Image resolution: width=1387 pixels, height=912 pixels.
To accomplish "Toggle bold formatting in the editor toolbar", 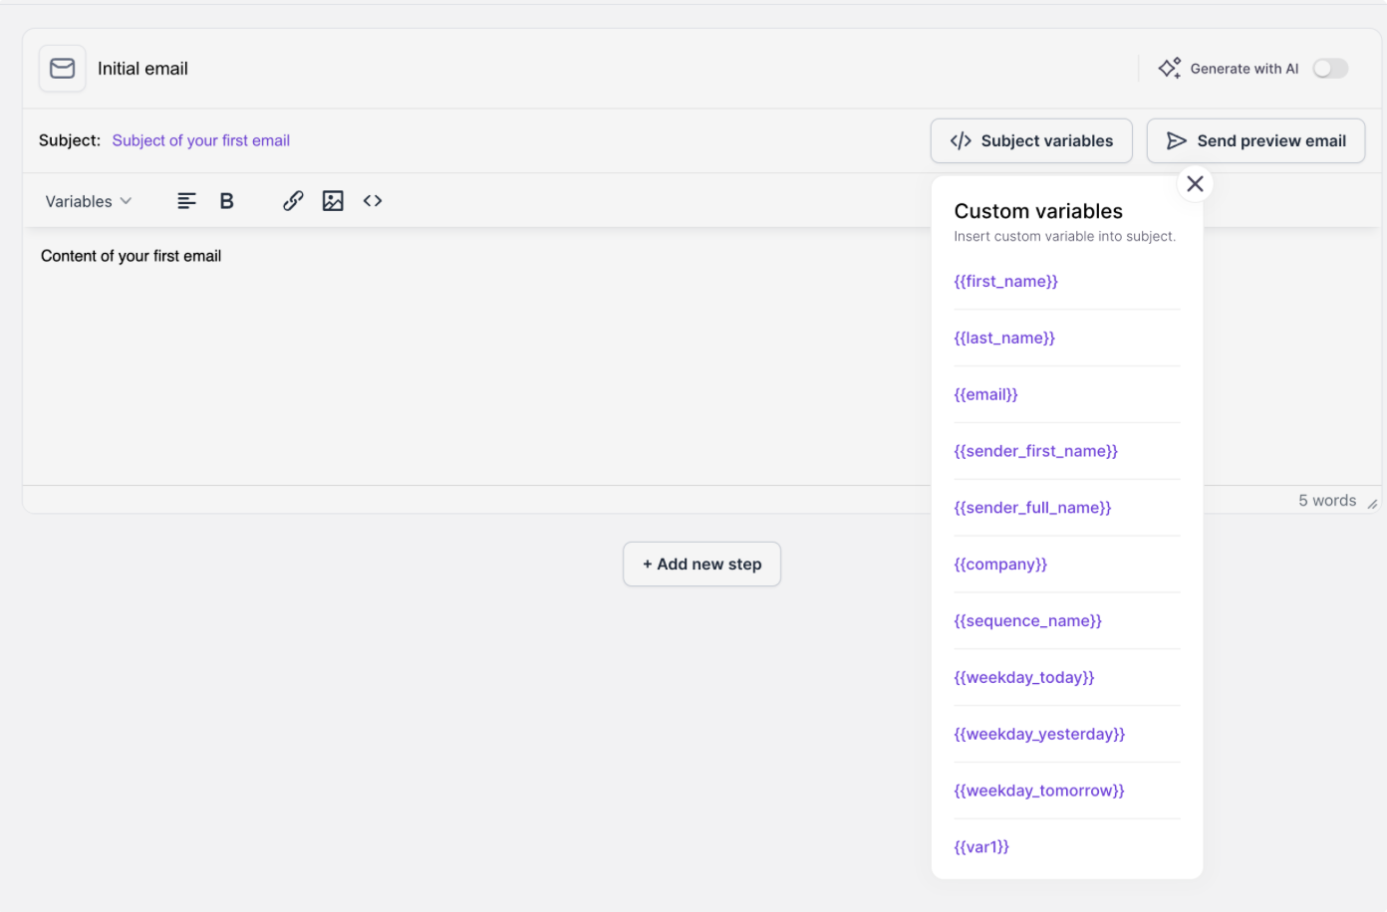I will pyautogui.click(x=226, y=200).
